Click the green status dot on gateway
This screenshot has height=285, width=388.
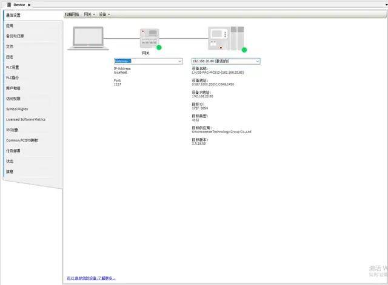click(159, 47)
